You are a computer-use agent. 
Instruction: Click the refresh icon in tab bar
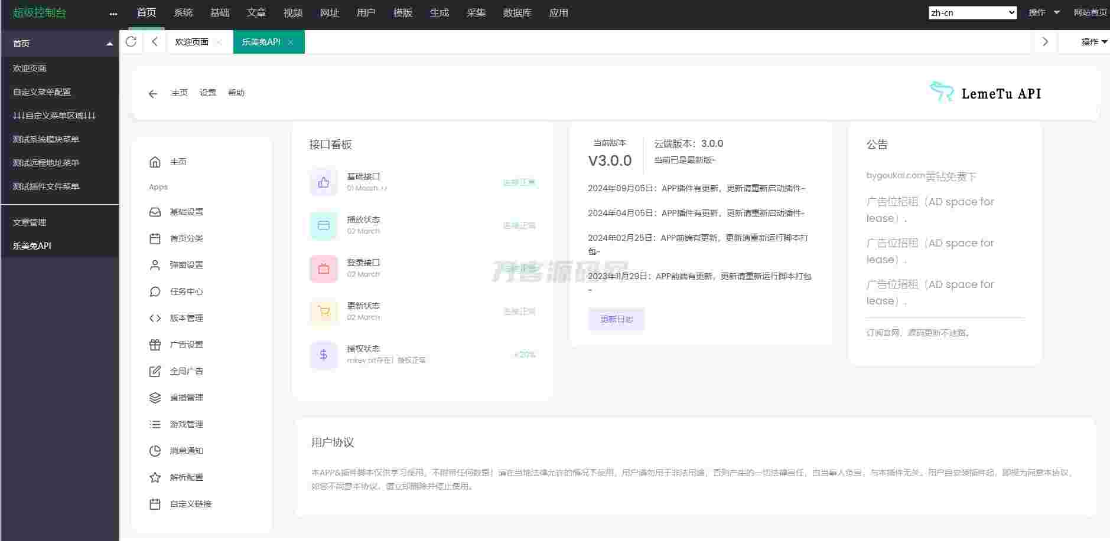131,41
